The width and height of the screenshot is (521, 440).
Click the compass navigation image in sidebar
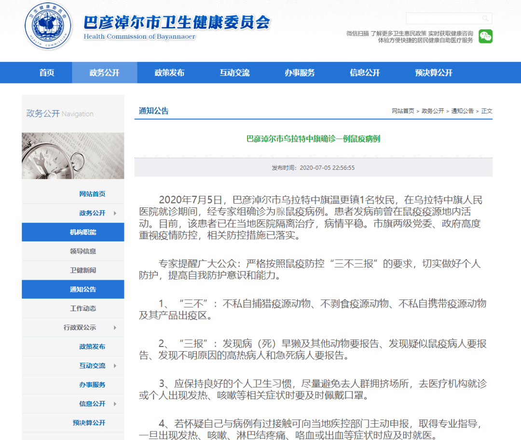[72, 155]
